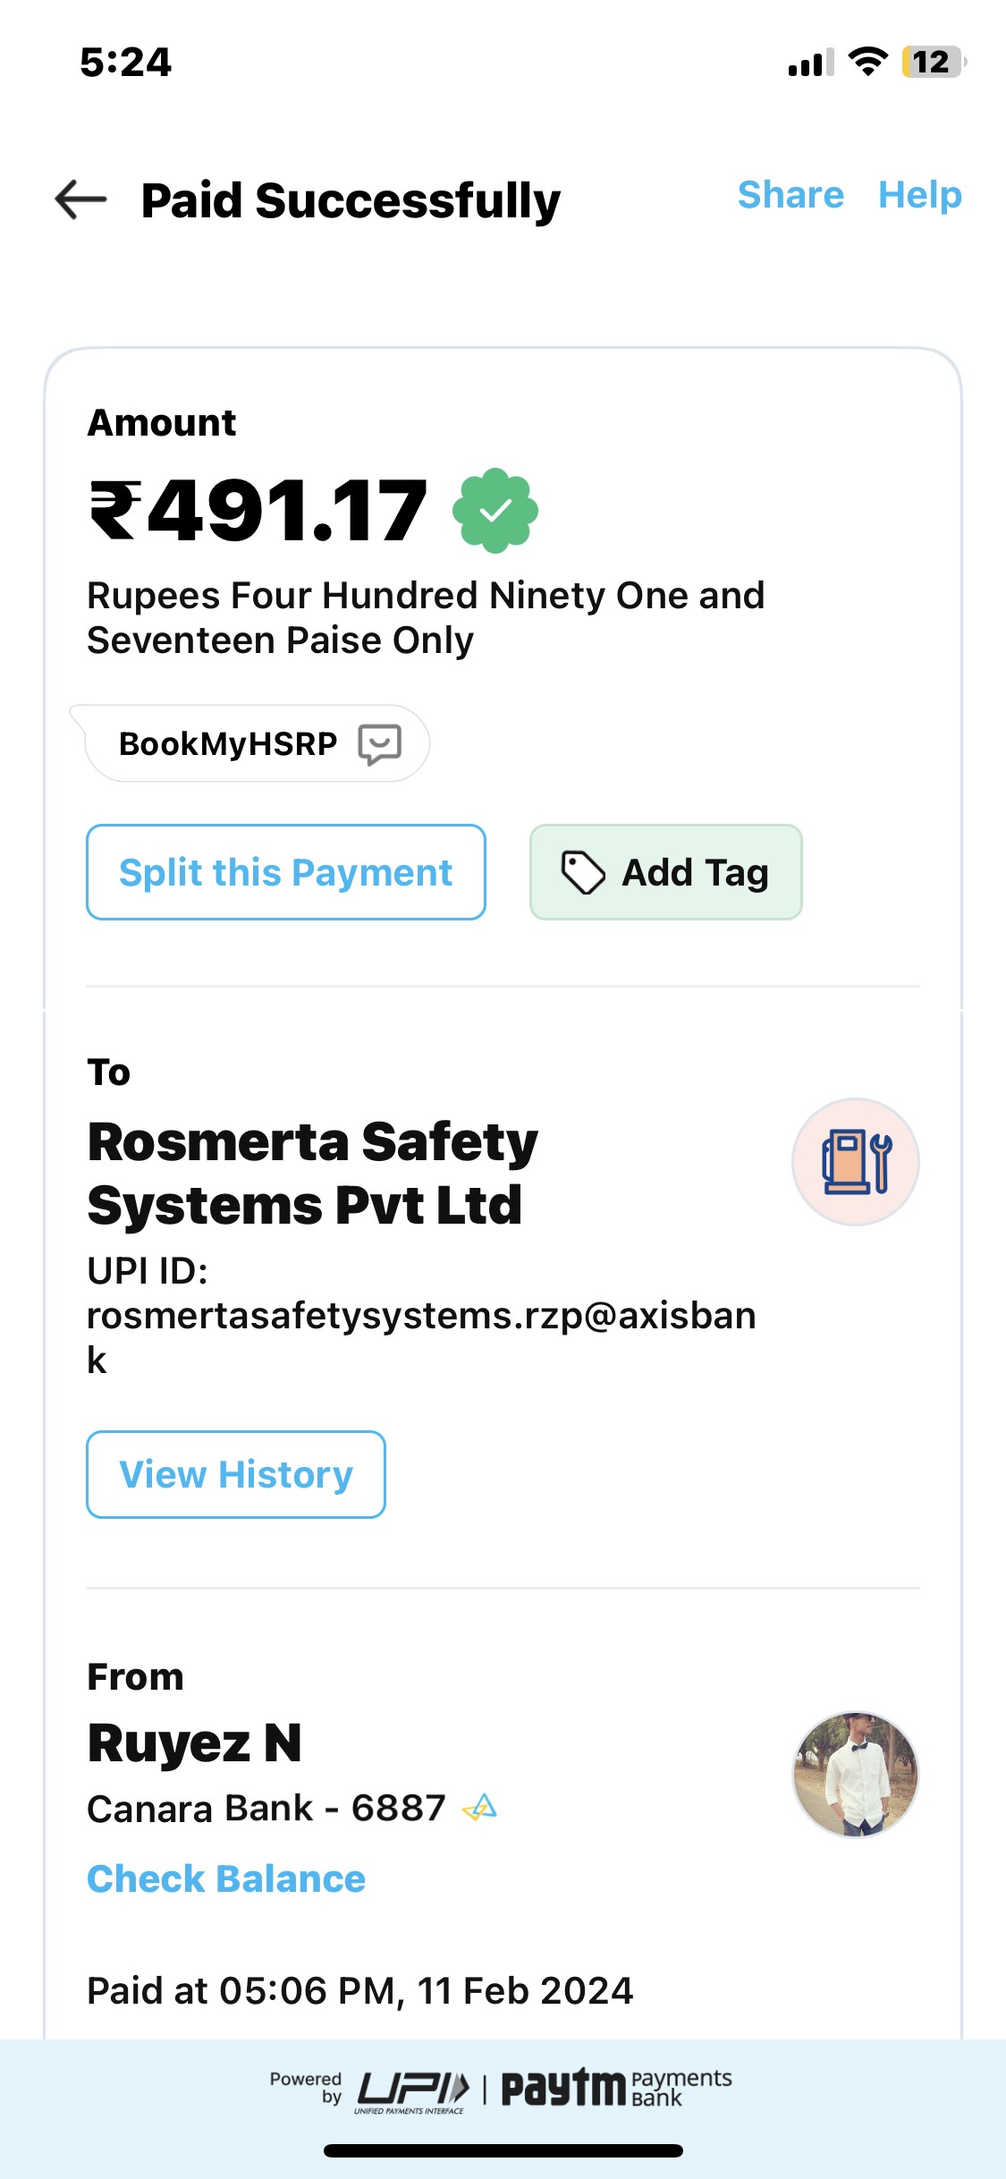The height and width of the screenshot is (2179, 1006).
Task: Tap the UPI logo icon next to Canara Bank
Action: click(x=479, y=1808)
